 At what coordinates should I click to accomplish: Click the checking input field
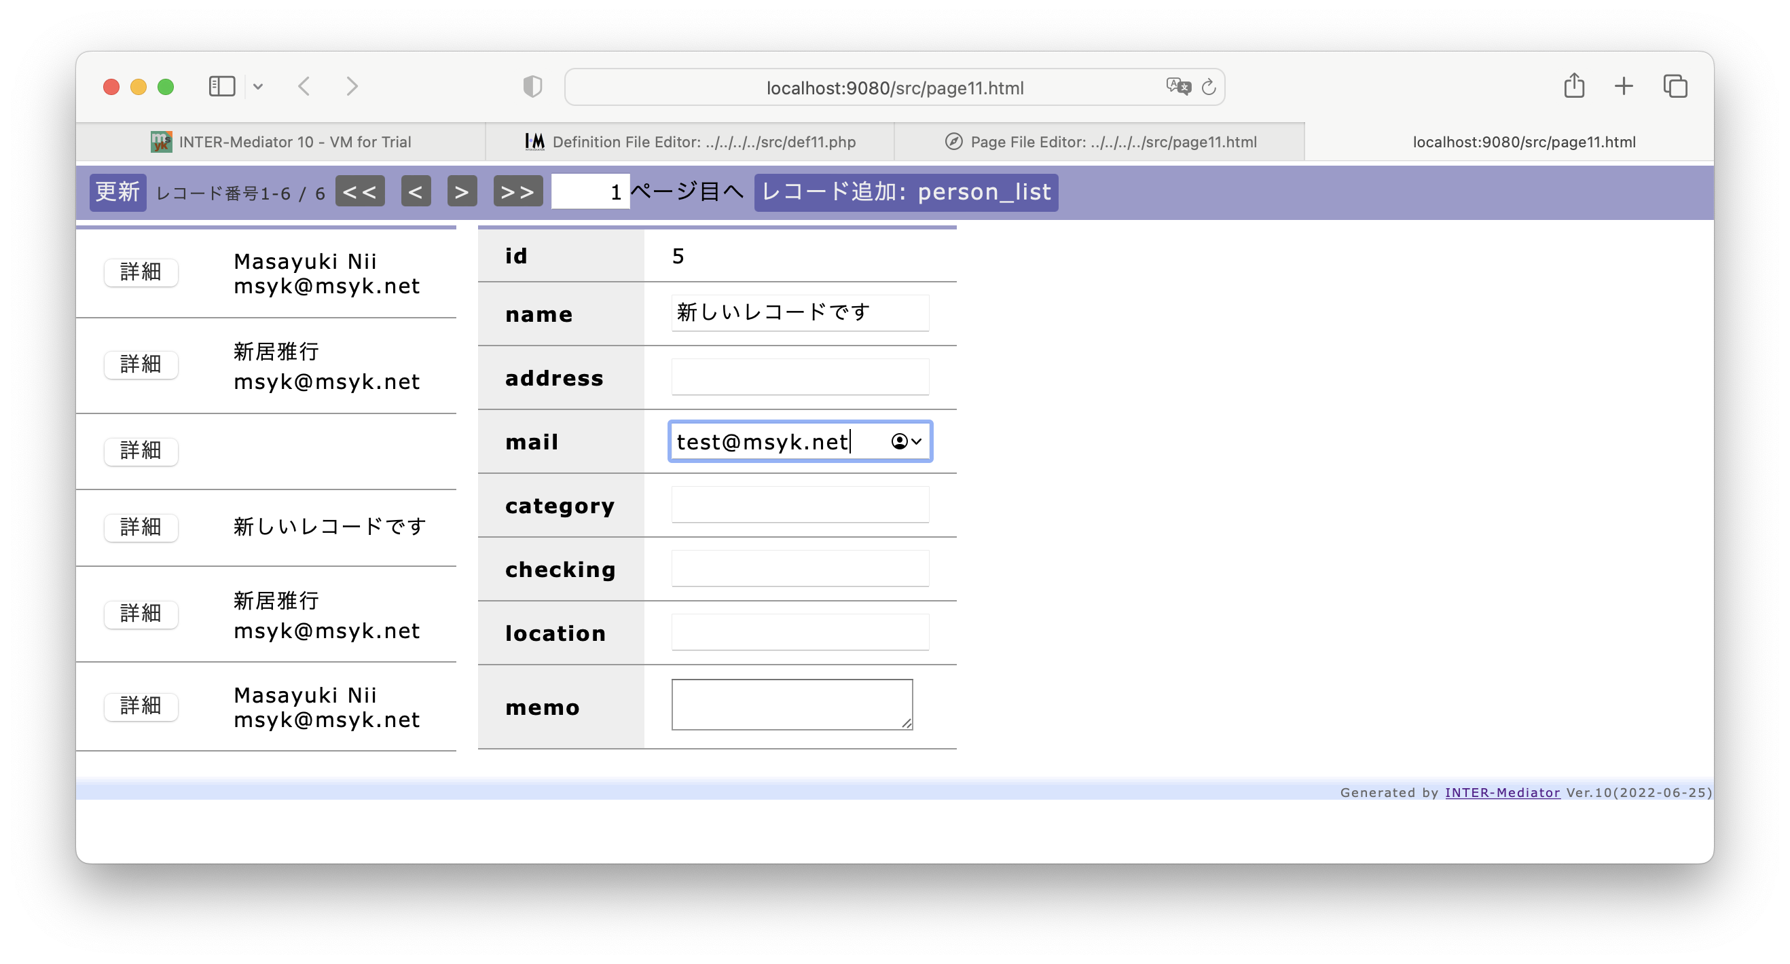tap(800, 568)
